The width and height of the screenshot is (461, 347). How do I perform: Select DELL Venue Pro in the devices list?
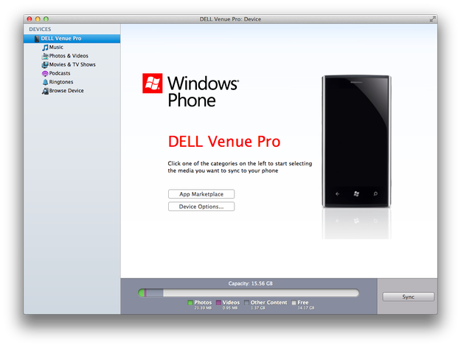[x=72, y=38]
